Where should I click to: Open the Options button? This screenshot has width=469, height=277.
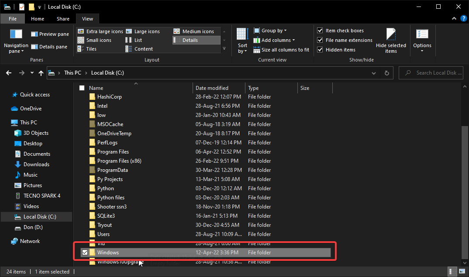click(x=422, y=41)
